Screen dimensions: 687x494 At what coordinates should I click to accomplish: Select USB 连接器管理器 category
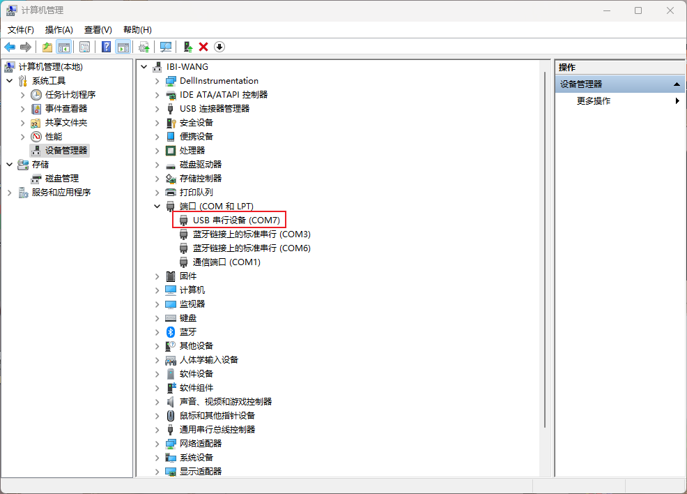(214, 109)
